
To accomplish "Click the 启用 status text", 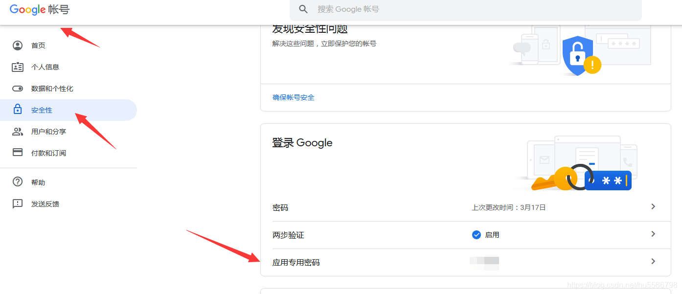I will coord(492,235).
